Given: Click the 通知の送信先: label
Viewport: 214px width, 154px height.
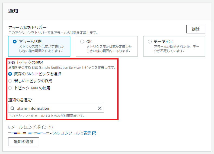Looking at the screenshot, I should click(20, 100).
